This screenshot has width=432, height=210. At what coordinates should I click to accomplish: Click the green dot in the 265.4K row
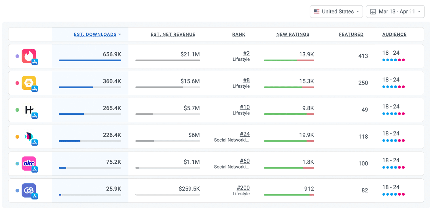click(x=17, y=110)
